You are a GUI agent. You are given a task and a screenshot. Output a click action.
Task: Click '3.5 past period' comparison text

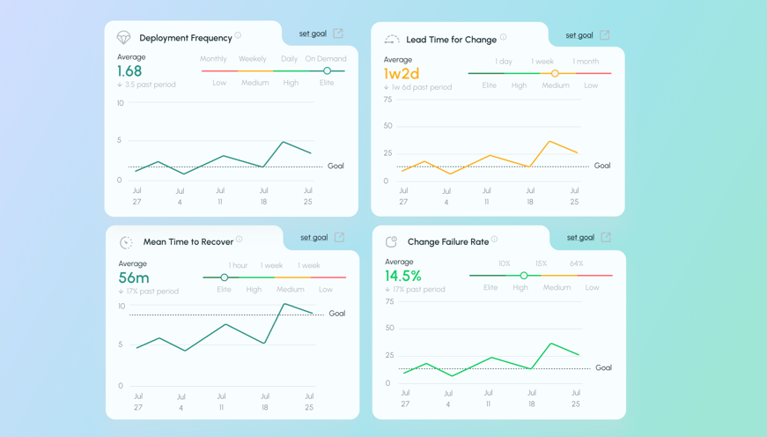pyautogui.click(x=151, y=85)
